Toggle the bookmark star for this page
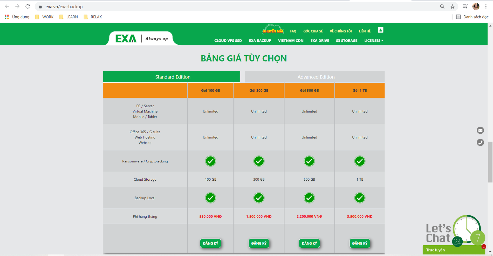The width and height of the screenshot is (493, 256). [x=452, y=6]
